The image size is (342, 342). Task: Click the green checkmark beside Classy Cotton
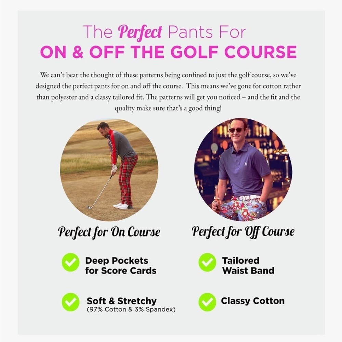207,302
